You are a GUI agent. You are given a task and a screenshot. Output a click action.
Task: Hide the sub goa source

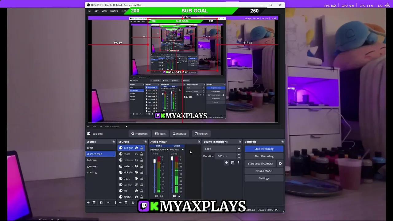click(136, 148)
